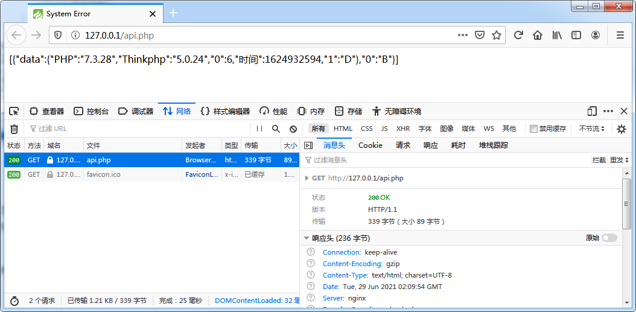View the 请求 request tab
Screen dimensions: 636x312
point(403,145)
